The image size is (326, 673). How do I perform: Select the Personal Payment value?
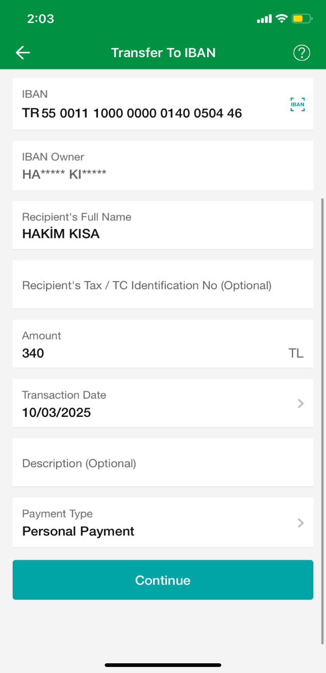click(78, 531)
